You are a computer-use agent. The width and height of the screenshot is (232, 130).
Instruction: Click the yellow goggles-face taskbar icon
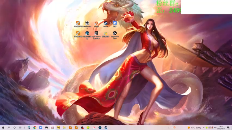[x=59, y=128]
